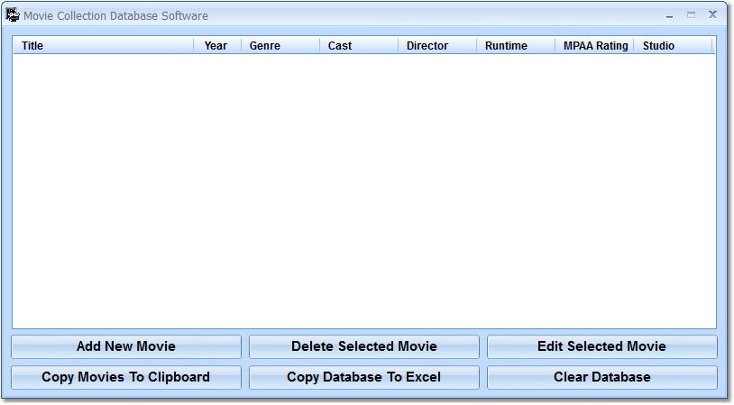
Task: Minimize the Movie Collection window
Action: coord(669,15)
